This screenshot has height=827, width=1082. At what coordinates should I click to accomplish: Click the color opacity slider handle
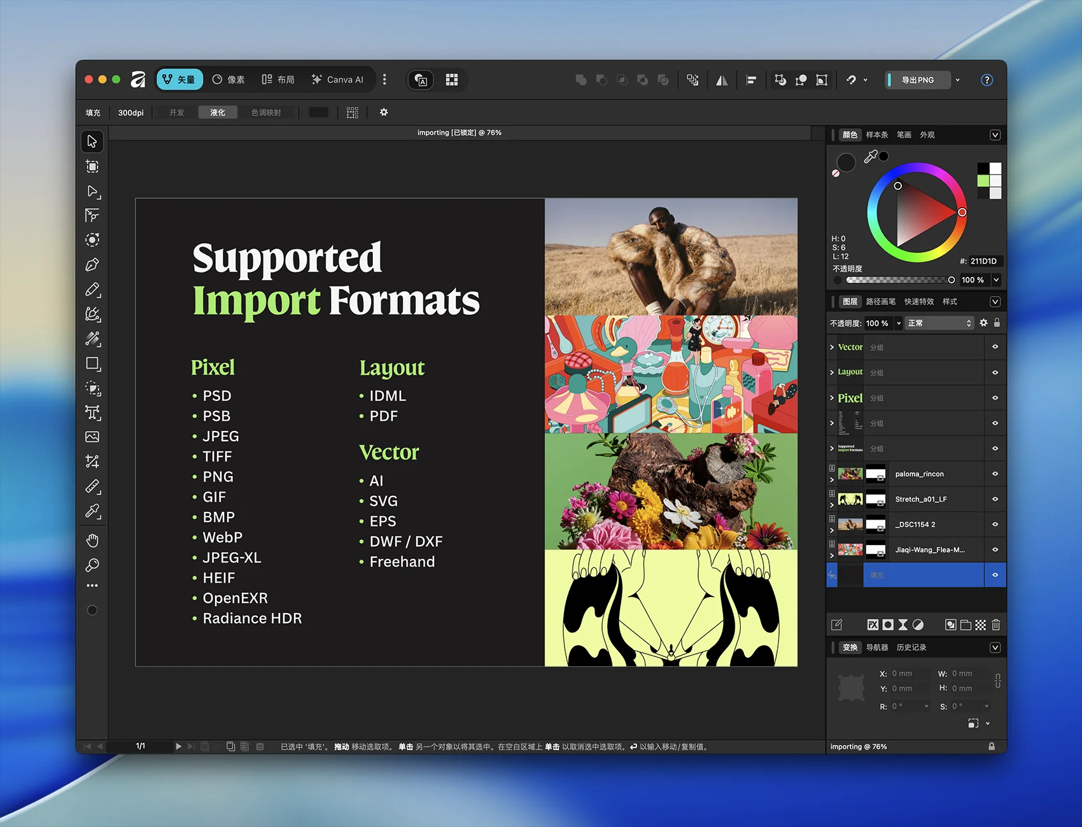tap(952, 280)
